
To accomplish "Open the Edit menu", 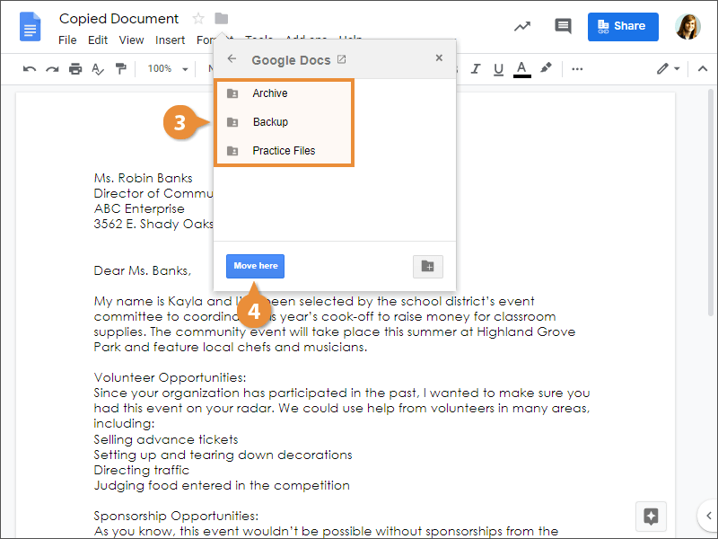I will 98,40.
